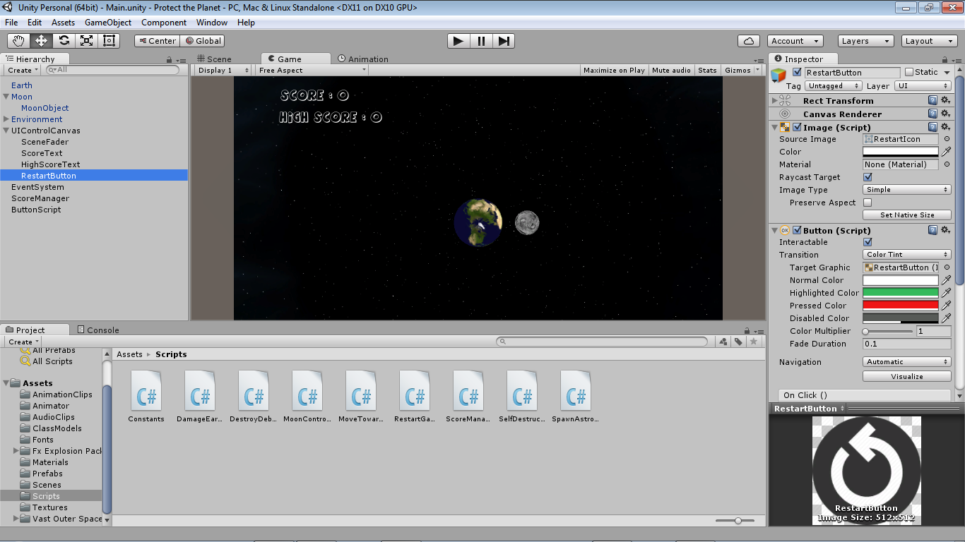This screenshot has height=542, width=965.
Task: Click the Step frame button
Action: [x=503, y=41]
